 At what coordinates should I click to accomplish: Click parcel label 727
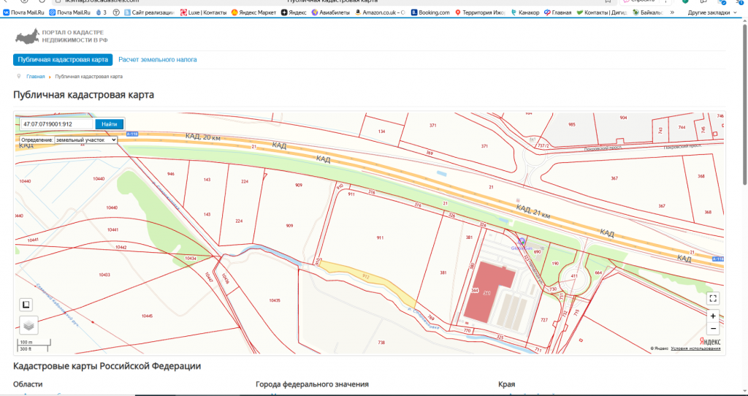point(544,320)
